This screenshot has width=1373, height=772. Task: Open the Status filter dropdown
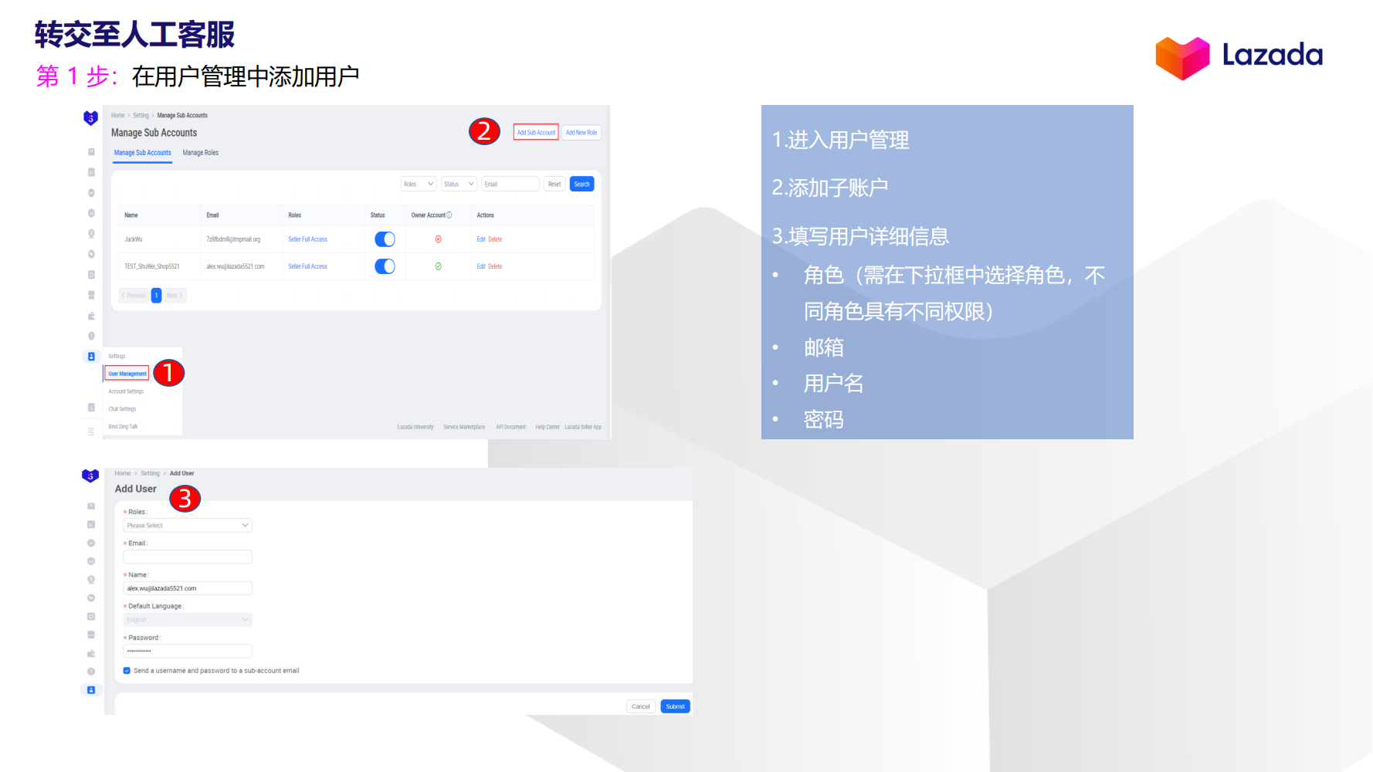[459, 184]
